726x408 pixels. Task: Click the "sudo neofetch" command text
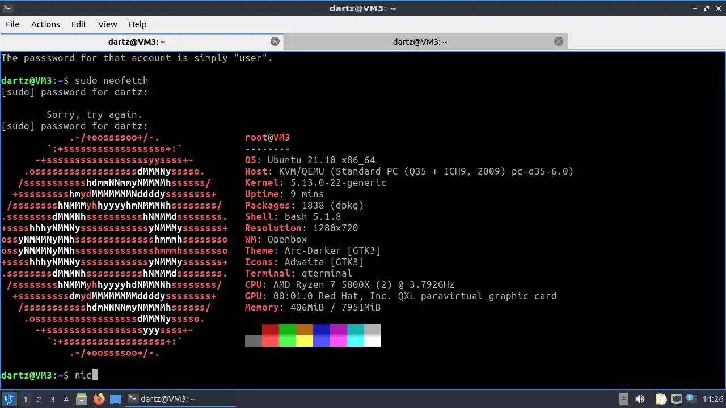coord(111,80)
